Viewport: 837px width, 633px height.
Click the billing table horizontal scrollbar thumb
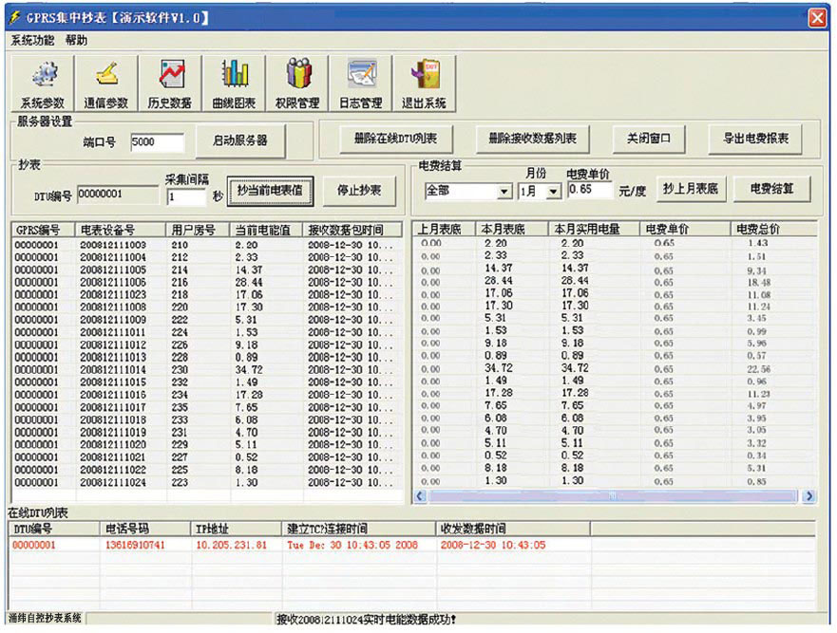[x=612, y=496]
